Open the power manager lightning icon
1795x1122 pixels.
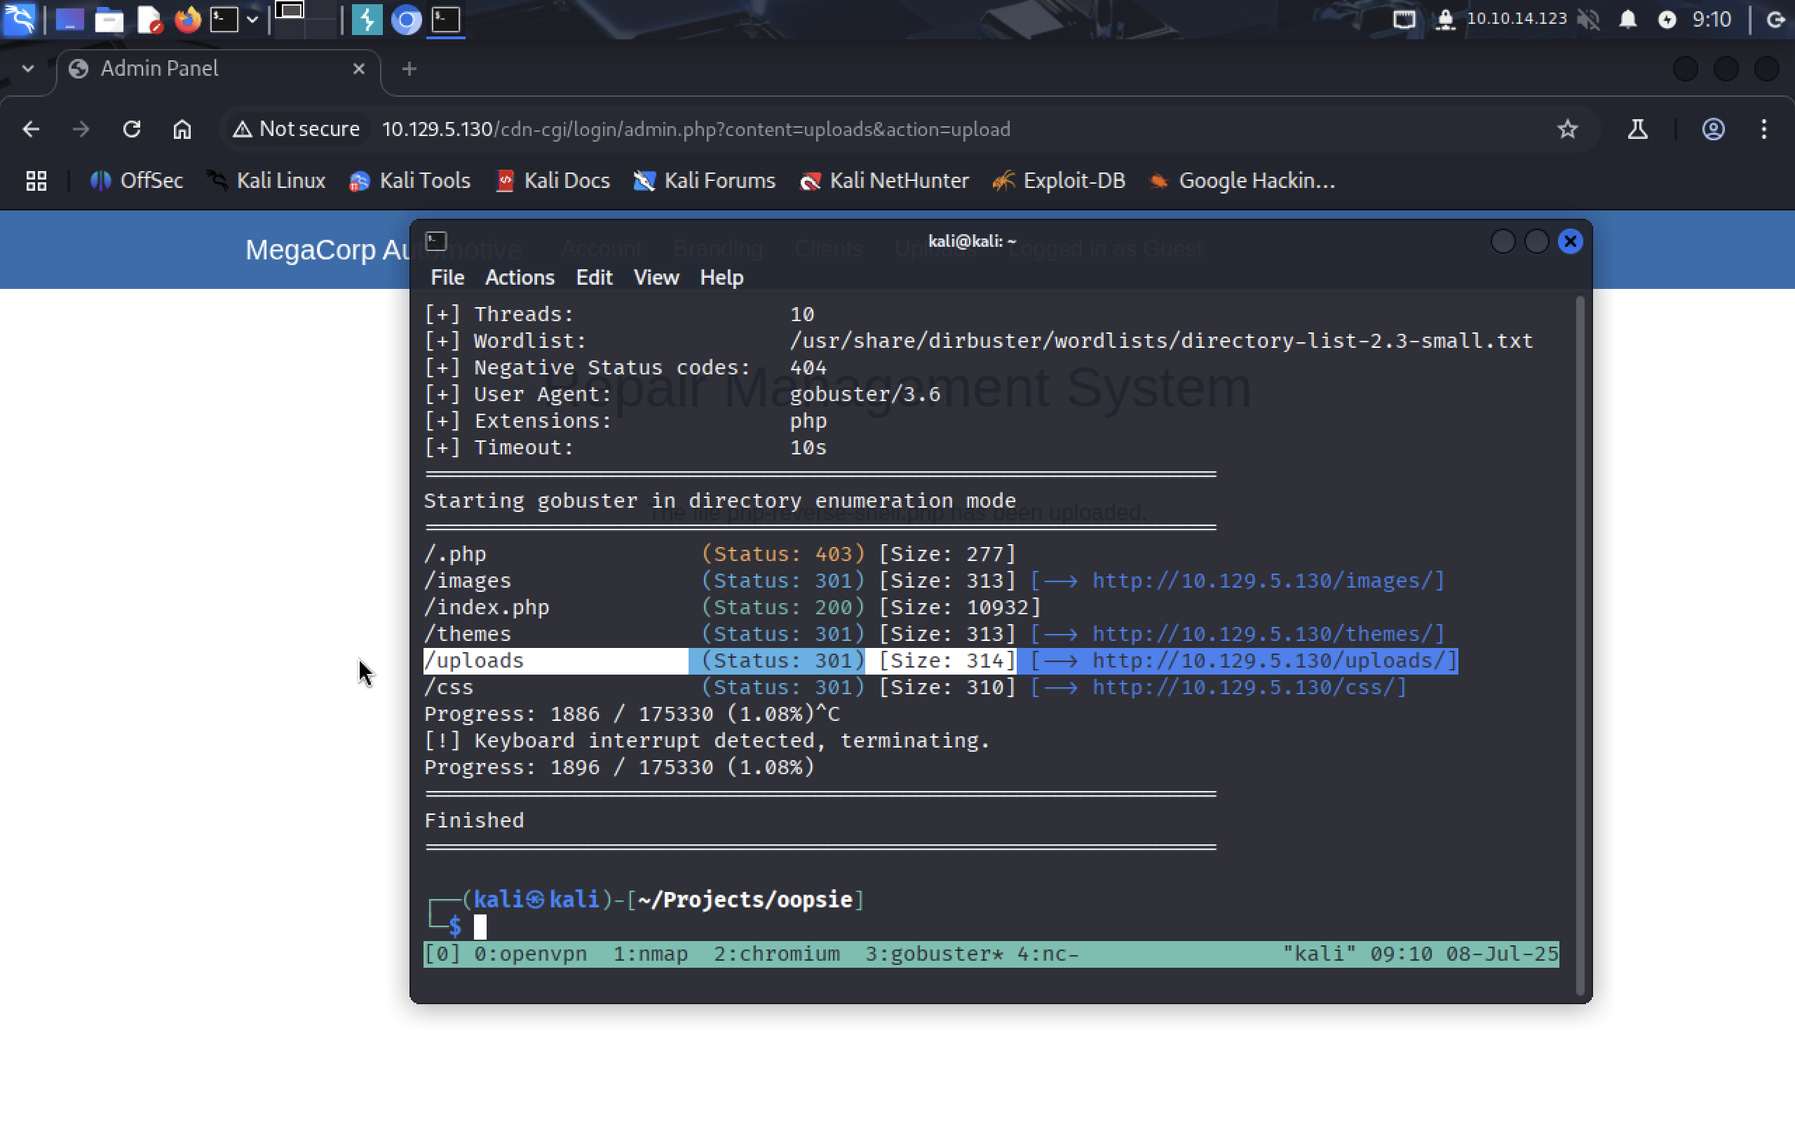tap(1667, 20)
